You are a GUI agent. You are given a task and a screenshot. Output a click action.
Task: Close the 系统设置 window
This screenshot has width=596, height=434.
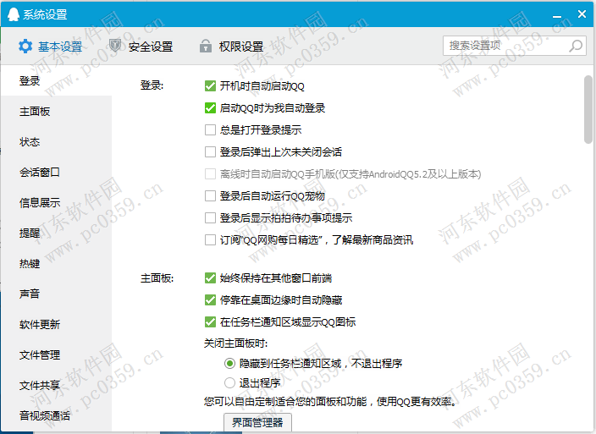pyautogui.click(x=582, y=14)
